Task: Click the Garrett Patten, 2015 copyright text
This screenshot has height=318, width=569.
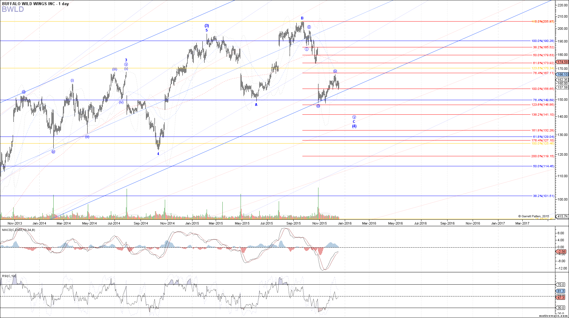Action: [534, 216]
